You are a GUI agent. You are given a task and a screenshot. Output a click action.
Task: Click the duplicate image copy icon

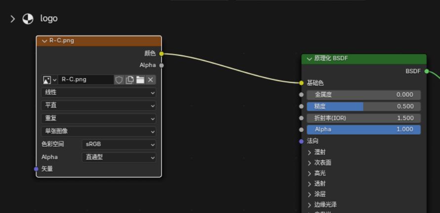[x=130, y=80]
